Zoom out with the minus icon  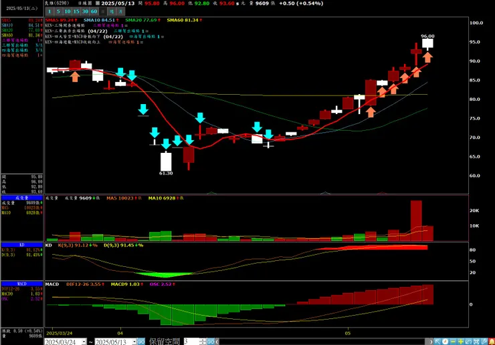click(x=453, y=342)
